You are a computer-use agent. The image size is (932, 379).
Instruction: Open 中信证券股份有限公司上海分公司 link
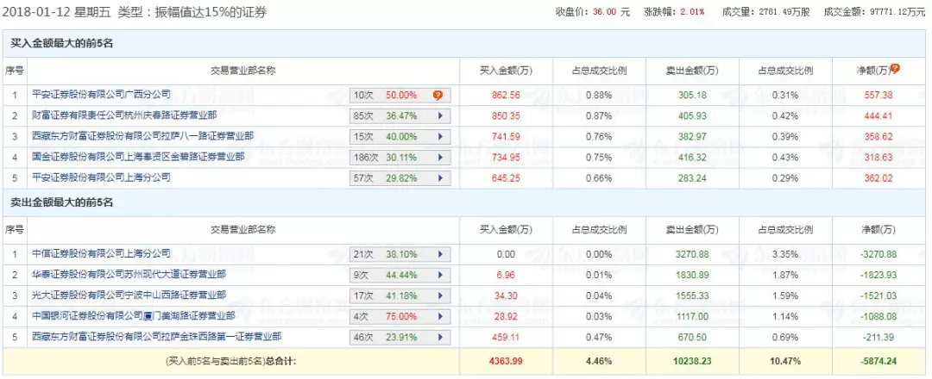coord(102,254)
